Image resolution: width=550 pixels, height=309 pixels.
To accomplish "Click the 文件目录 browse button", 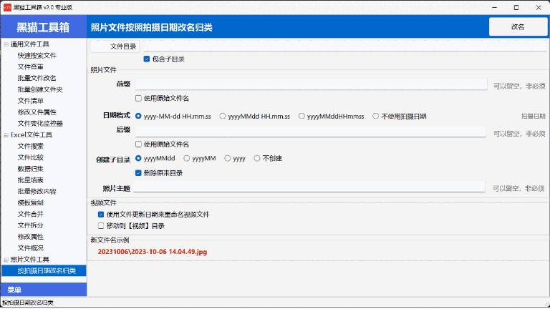I will (115, 46).
